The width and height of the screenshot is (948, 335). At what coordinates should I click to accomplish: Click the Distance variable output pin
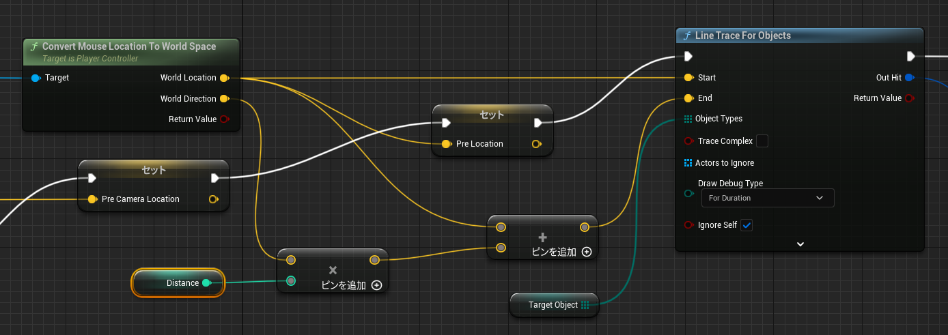207,283
